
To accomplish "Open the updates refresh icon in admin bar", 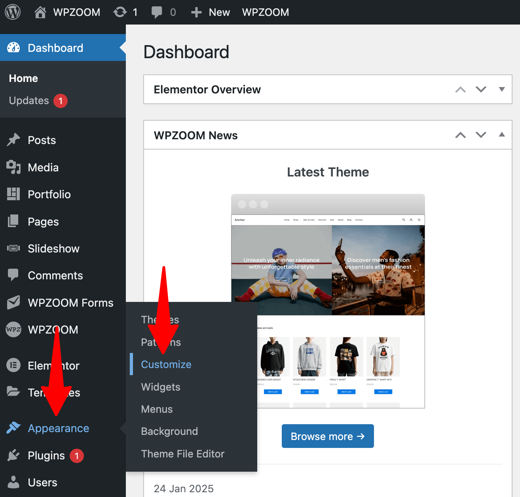I will tap(120, 12).
